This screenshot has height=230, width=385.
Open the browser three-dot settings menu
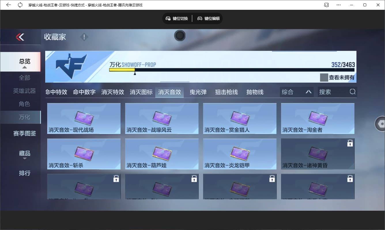[x=339, y=5]
